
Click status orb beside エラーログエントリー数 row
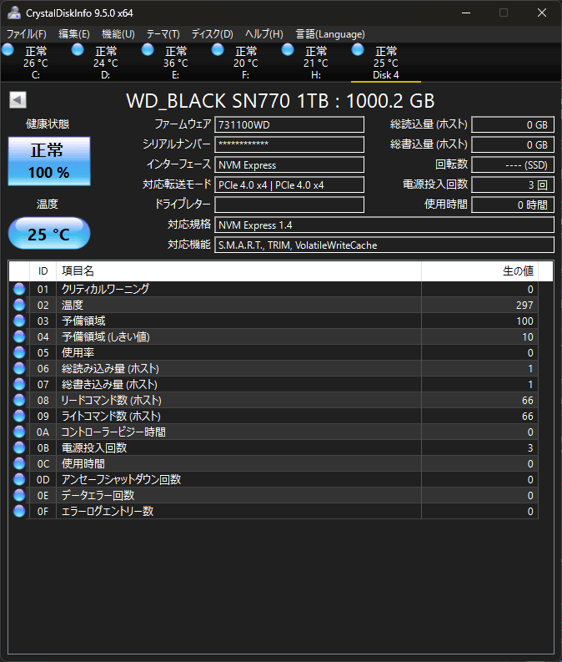pos(19,511)
